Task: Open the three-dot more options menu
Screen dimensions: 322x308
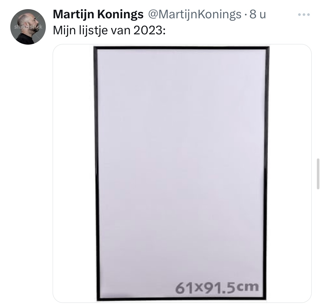Action: coord(304,15)
